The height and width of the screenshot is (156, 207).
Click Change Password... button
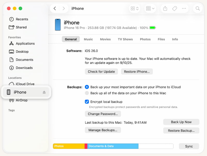pyautogui.click(x=103, y=114)
